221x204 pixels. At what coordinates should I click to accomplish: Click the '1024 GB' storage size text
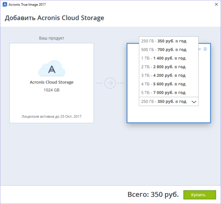[x=51, y=90]
